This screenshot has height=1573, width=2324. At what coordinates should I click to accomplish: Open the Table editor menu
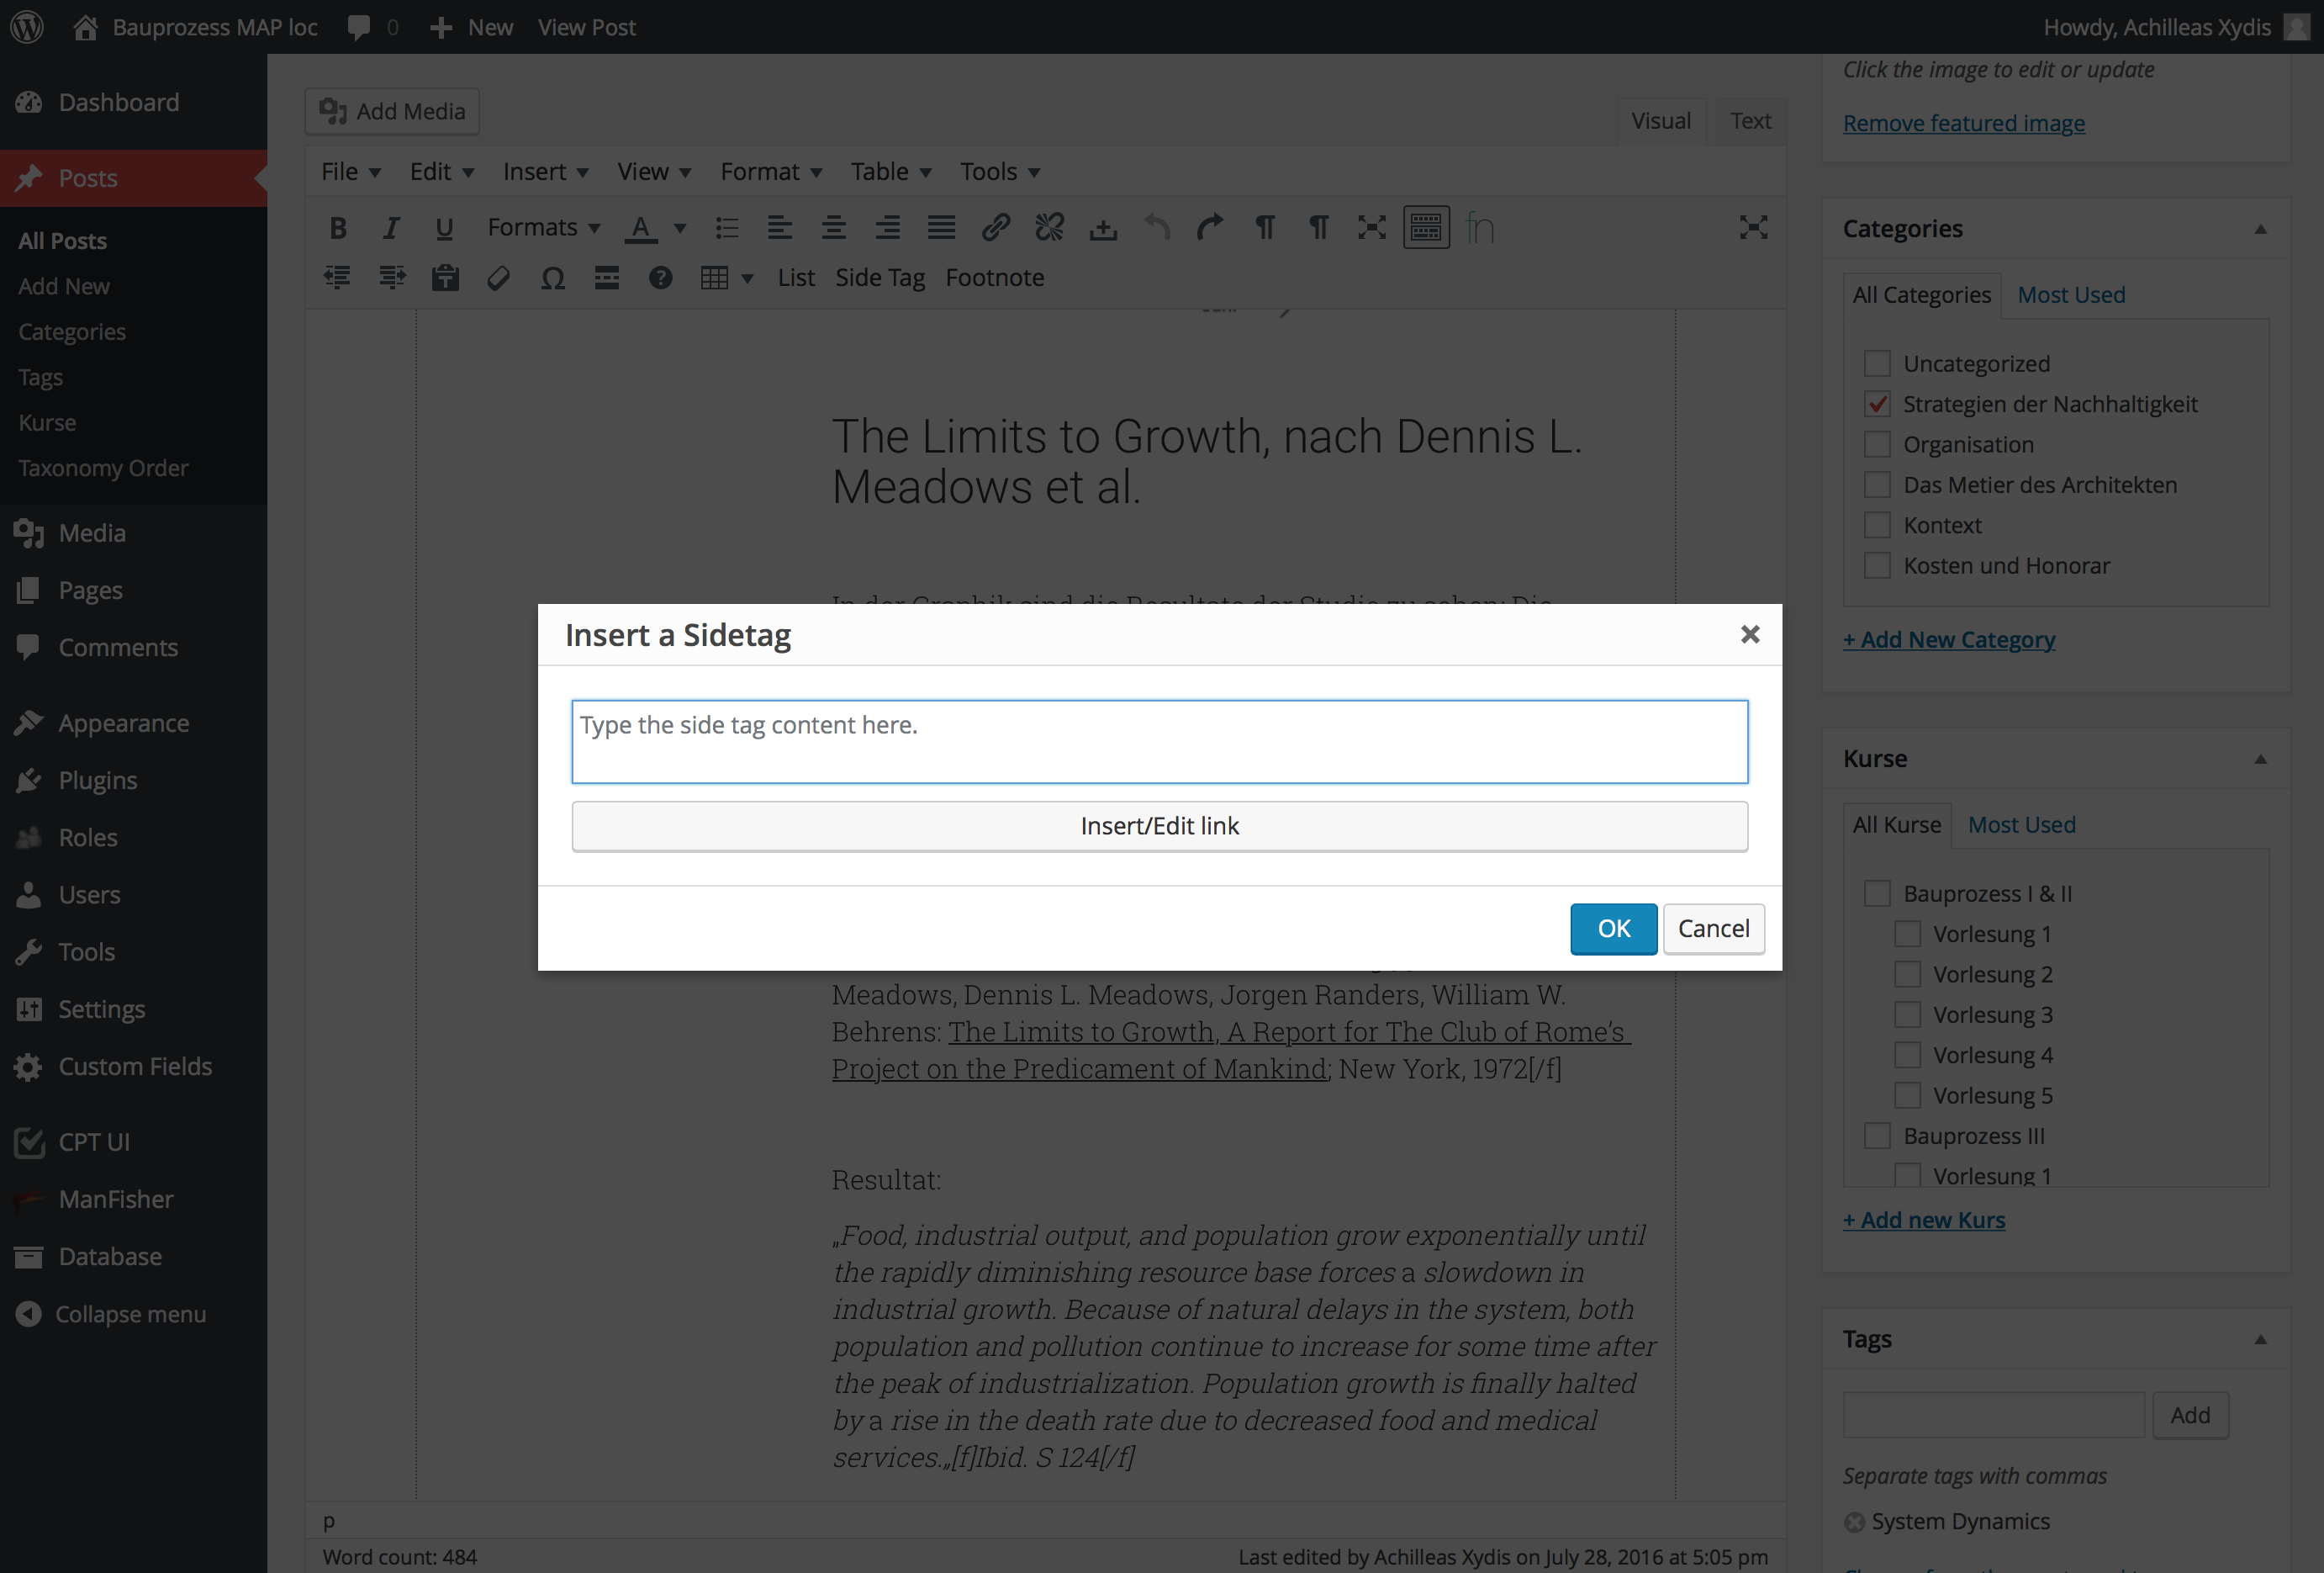point(891,172)
